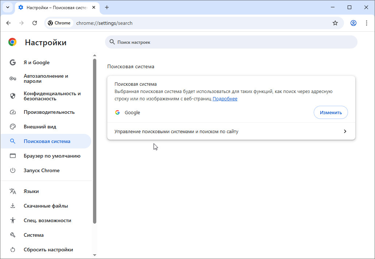The image size is (375, 259).
Task: Expand Управление поисковыми системами chevron
Action: click(345, 131)
